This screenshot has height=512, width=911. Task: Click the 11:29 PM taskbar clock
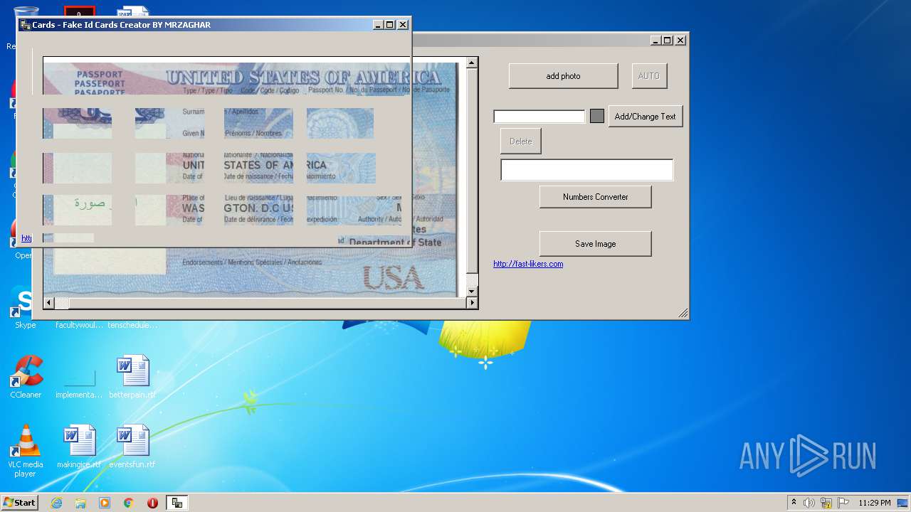874,503
